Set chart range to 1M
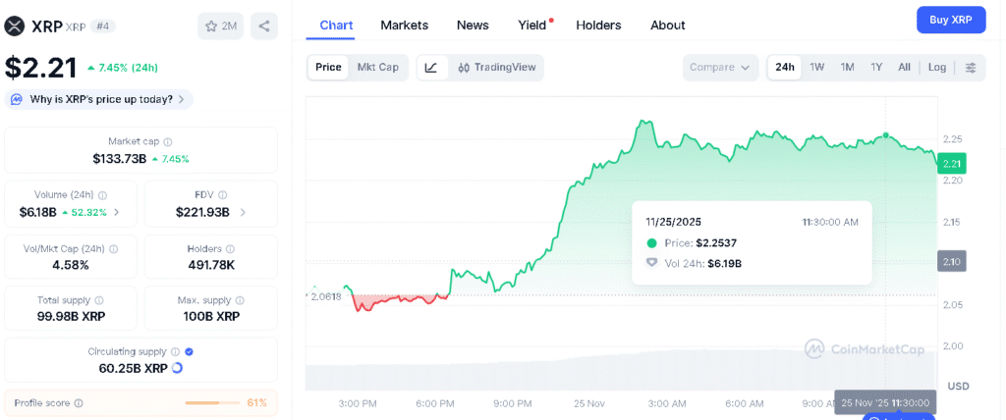1006x420 pixels. 847,68
